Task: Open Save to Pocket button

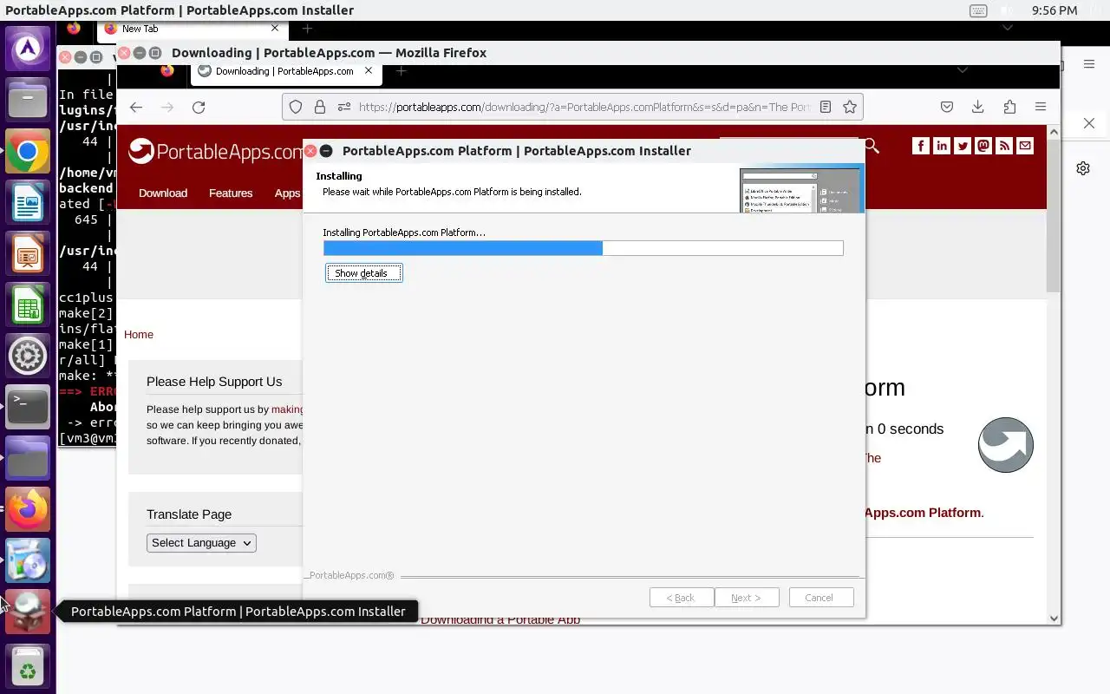Action: pos(947,107)
